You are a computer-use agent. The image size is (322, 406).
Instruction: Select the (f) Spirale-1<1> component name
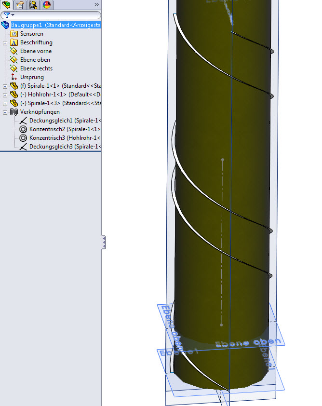pyautogui.click(x=60, y=86)
